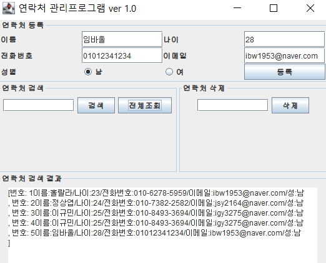Click the 삭제 delete button
This screenshot has height=263, width=326.
[x=290, y=105]
